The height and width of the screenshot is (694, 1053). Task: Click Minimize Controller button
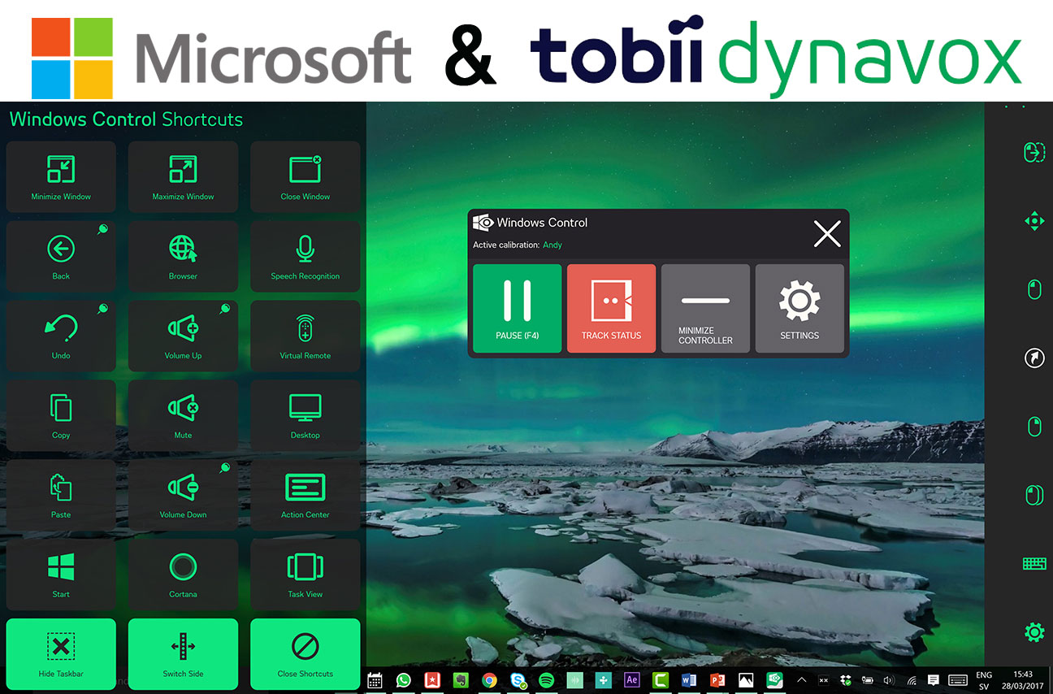[x=705, y=309]
